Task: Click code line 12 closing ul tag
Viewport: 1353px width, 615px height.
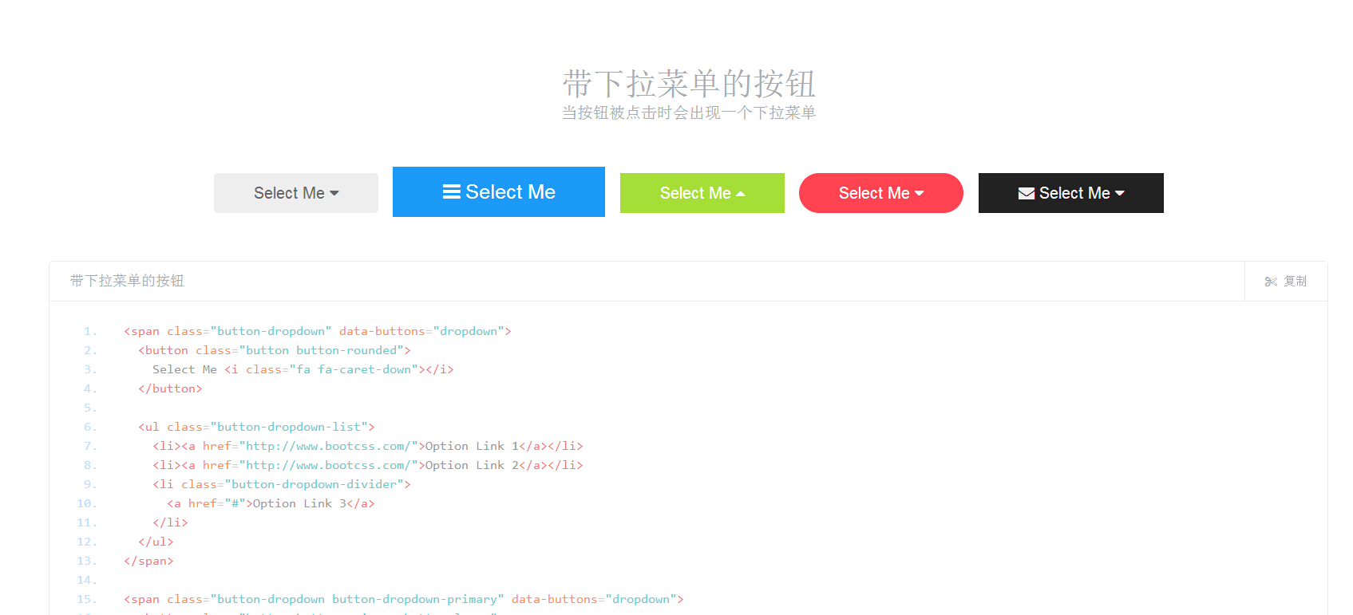Action: click(156, 542)
